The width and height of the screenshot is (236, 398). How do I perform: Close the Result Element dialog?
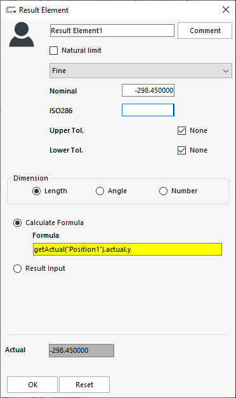click(226, 10)
